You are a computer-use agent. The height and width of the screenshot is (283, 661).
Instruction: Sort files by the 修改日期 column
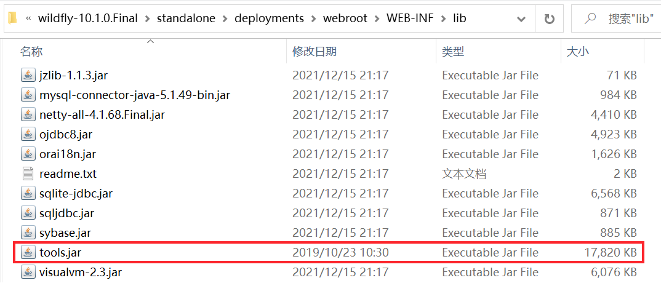314,52
